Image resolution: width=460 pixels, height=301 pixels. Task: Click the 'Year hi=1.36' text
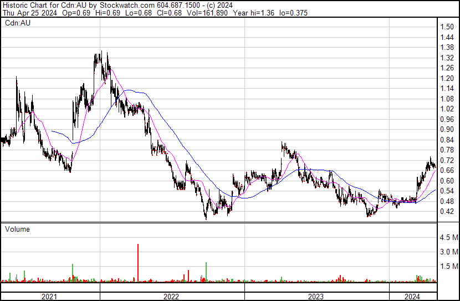click(x=253, y=13)
